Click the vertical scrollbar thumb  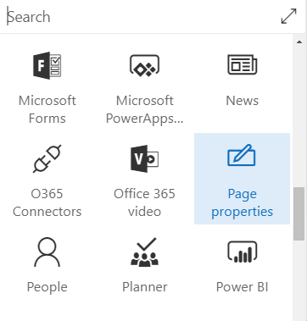pos(299,213)
